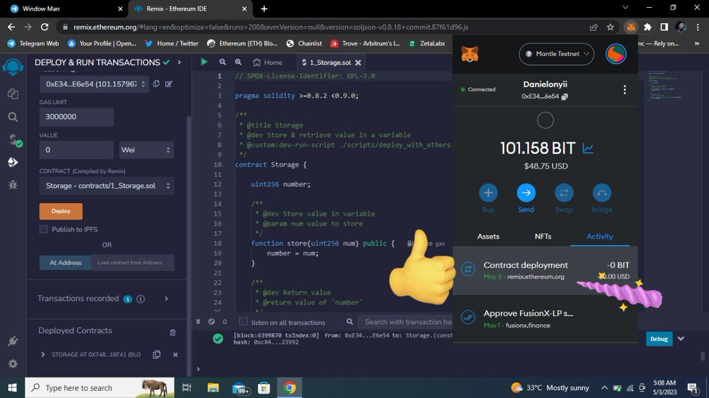This screenshot has height=398, width=709.
Task: Click the blue Debug button
Action: point(659,338)
